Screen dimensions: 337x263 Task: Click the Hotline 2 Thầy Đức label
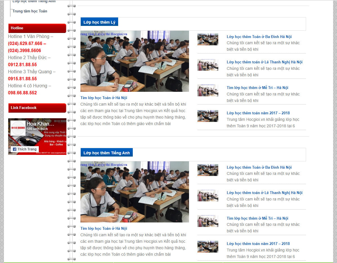tap(29, 58)
